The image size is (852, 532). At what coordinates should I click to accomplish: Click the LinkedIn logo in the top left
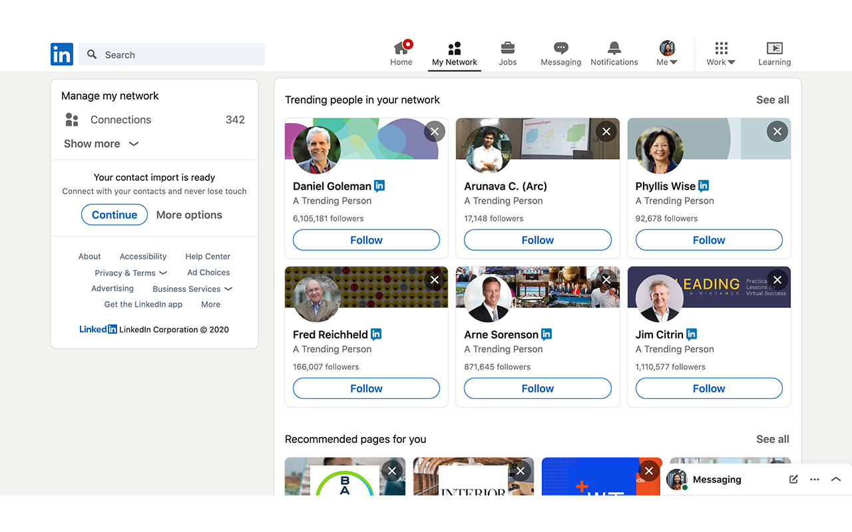pos(61,54)
